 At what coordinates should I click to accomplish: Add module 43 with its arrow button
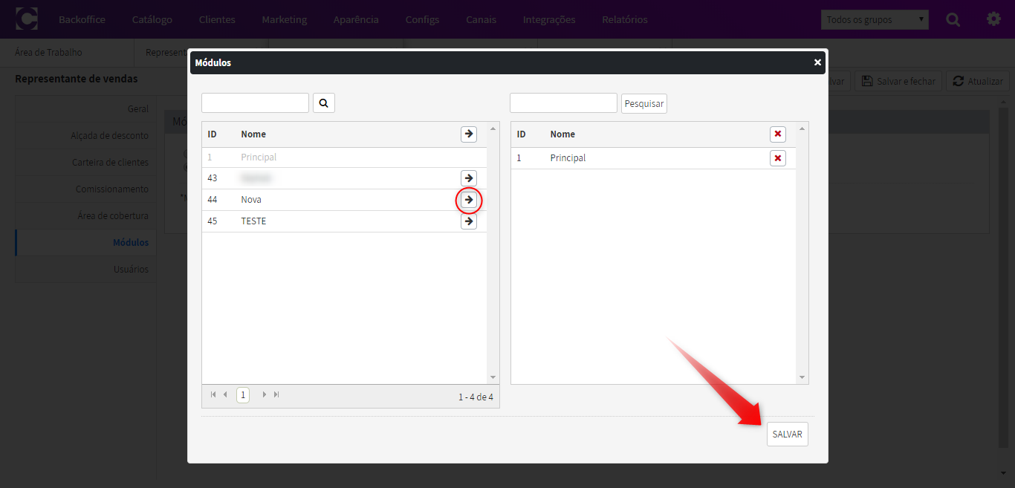[x=469, y=178]
